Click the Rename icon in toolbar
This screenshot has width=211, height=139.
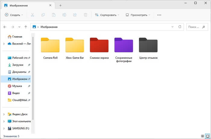pyautogui.click(x=64, y=15)
